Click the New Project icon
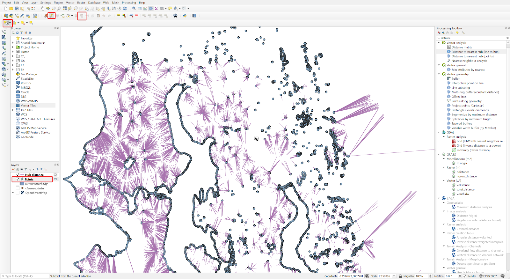The width and height of the screenshot is (510, 279). point(6,9)
